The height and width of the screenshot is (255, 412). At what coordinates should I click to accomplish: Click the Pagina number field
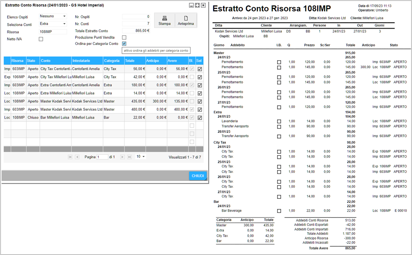click(x=102, y=157)
